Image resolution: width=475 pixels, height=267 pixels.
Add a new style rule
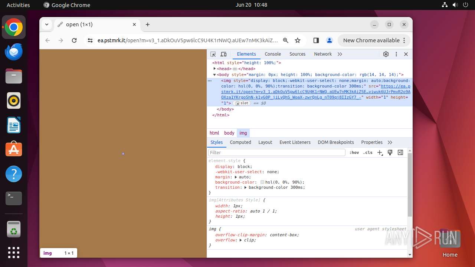pos(380,152)
